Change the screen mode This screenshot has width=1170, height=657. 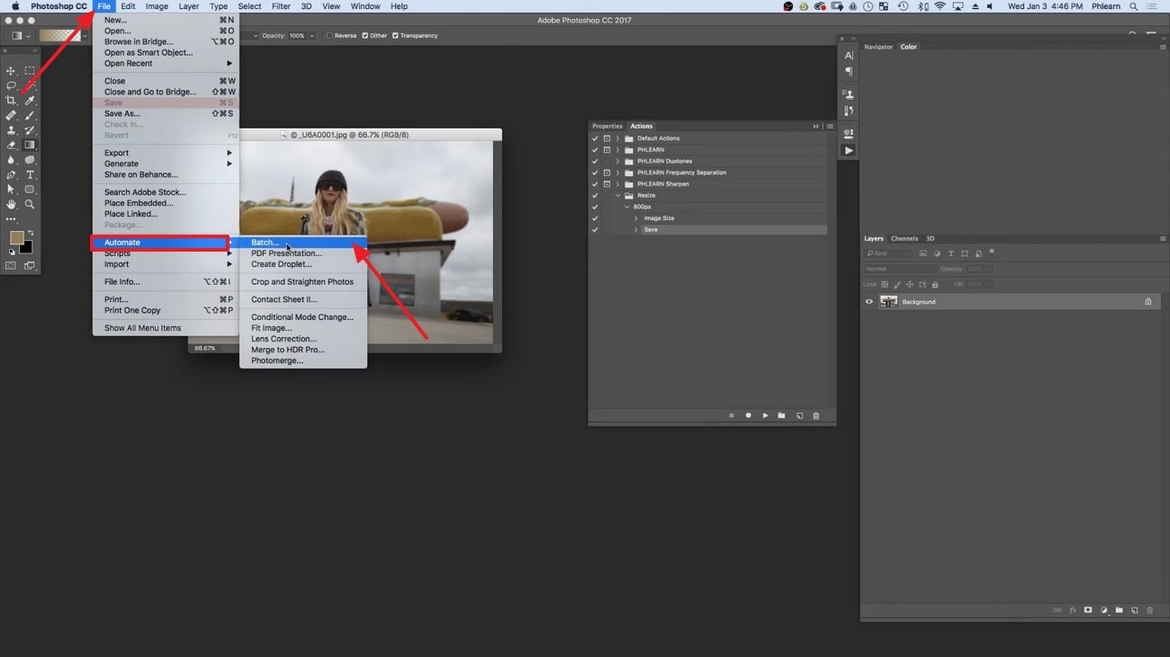30,266
